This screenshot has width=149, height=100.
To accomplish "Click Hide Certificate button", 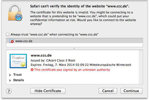I will tap(48, 91).
